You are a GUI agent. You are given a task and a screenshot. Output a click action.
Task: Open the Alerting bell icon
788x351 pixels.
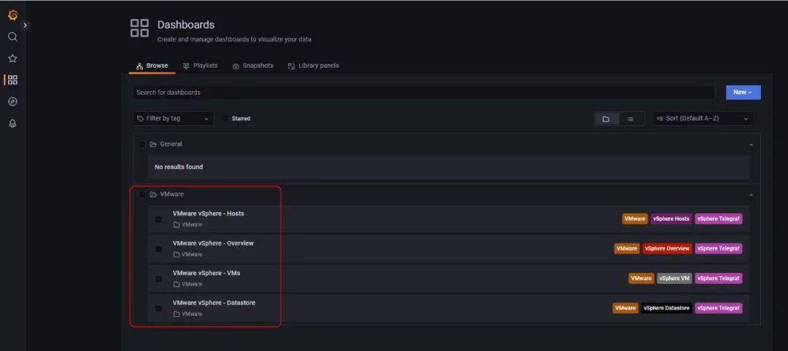click(x=12, y=123)
